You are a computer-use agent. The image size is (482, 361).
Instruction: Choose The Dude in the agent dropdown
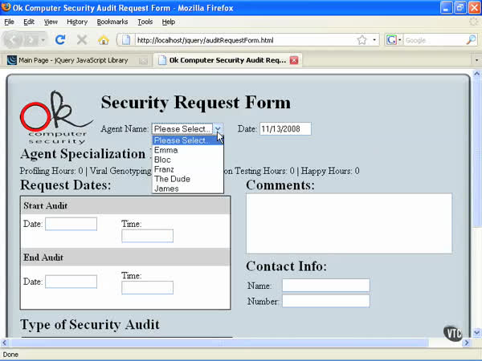[172, 179]
